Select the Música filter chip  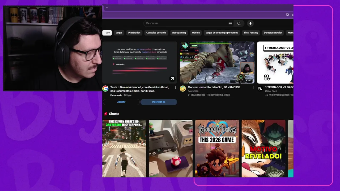pos(196,33)
